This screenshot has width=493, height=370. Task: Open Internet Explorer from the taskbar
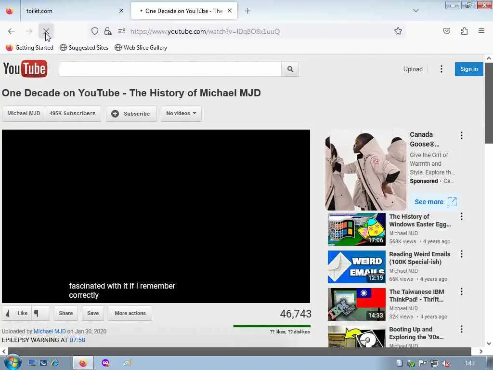pyautogui.click(x=55, y=363)
